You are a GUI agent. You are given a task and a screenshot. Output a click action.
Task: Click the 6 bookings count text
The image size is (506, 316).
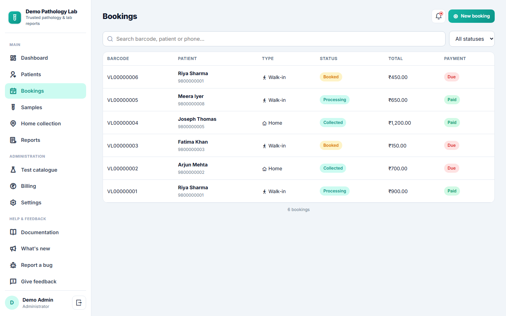tap(299, 210)
